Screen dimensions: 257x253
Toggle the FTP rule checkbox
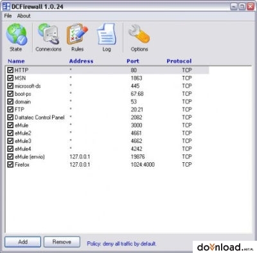(10, 109)
